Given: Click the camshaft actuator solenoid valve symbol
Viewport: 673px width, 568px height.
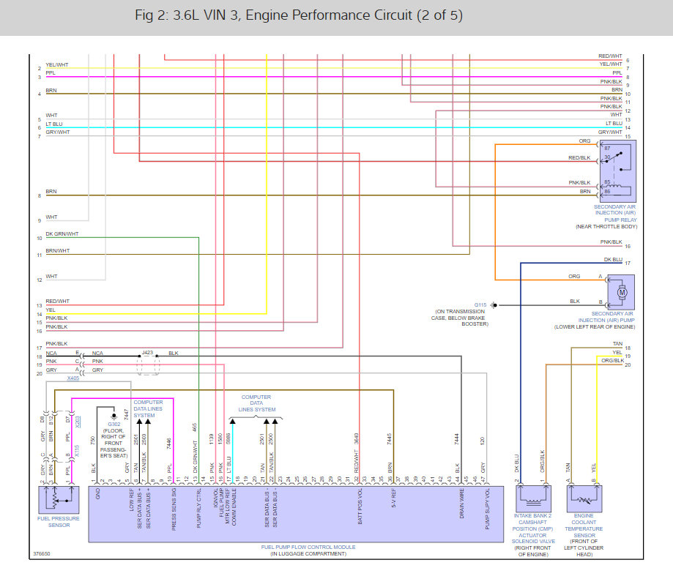Looking at the screenshot, I should (533, 498).
